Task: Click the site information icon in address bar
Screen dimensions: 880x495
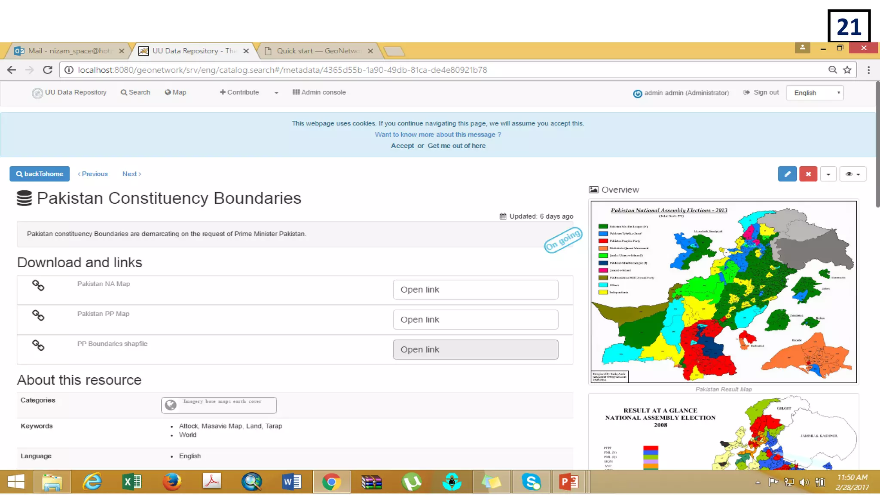Action: pyautogui.click(x=69, y=70)
